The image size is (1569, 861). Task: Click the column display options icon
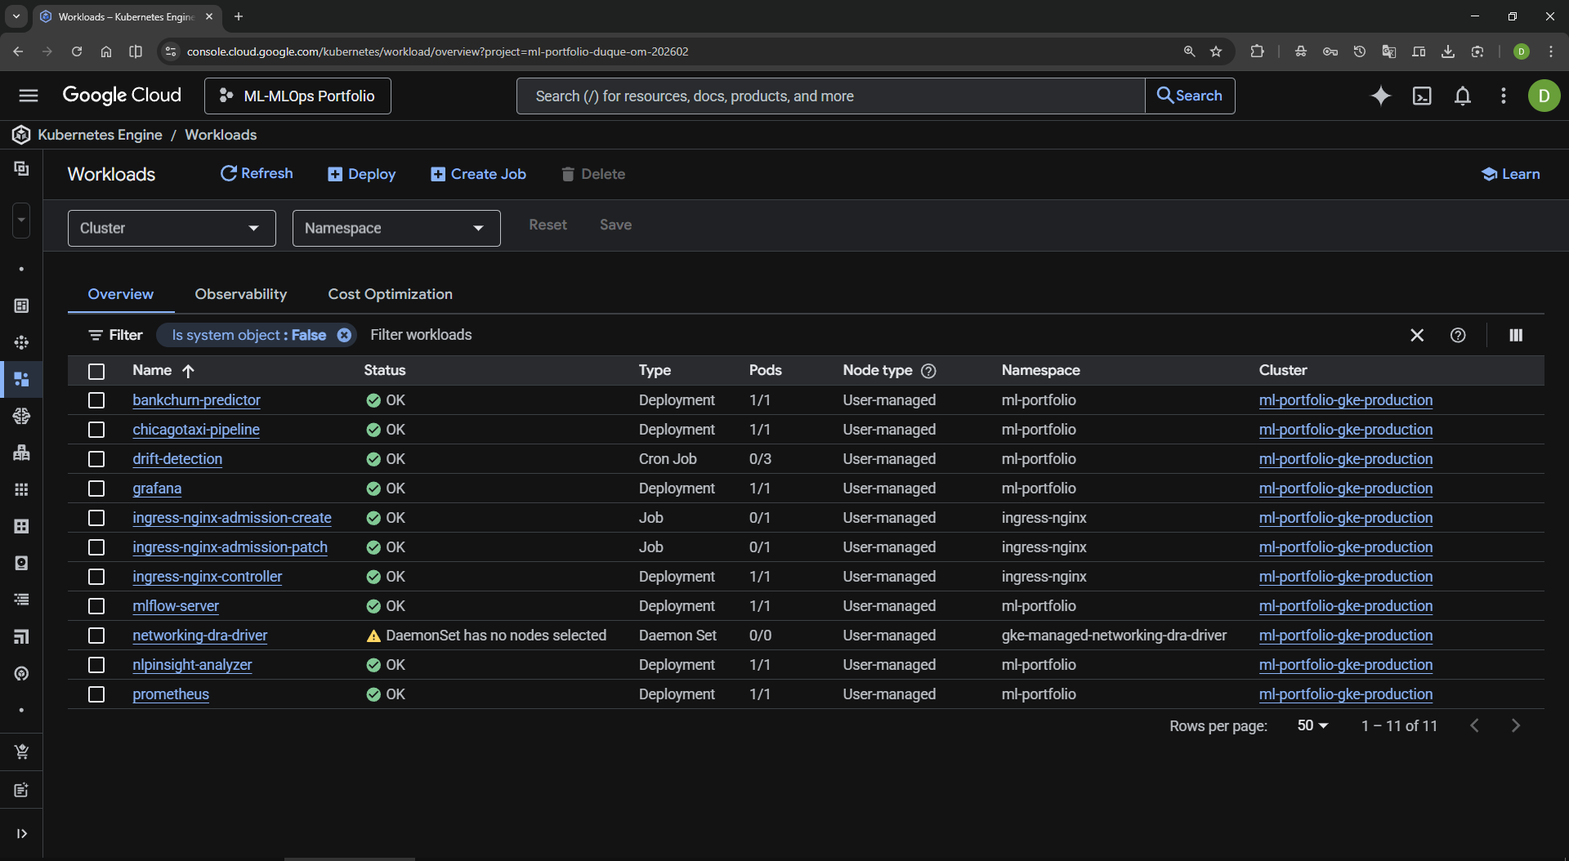[x=1515, y=335]
